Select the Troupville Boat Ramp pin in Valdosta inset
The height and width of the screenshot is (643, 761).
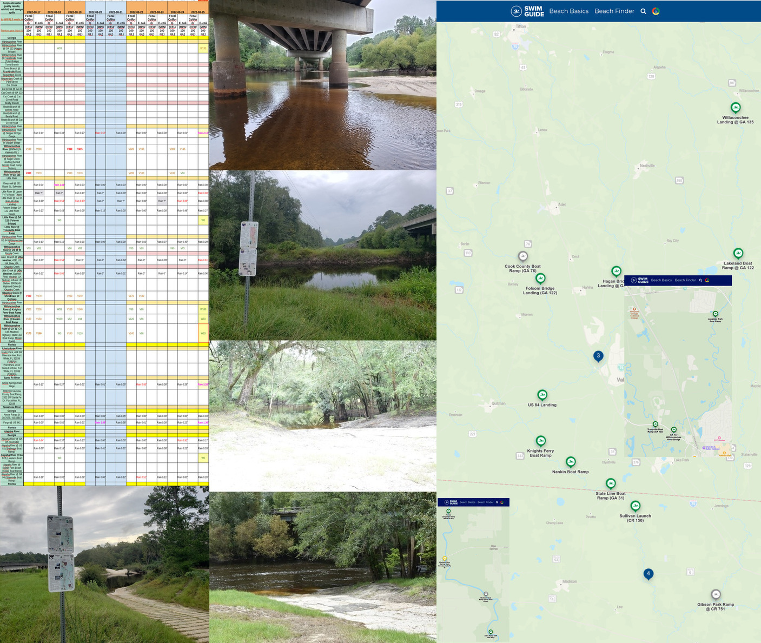[655, 425]
